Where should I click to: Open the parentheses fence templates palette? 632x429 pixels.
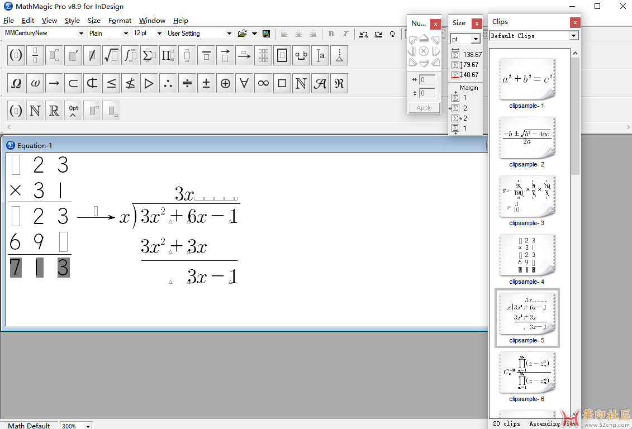coord(16,55)
